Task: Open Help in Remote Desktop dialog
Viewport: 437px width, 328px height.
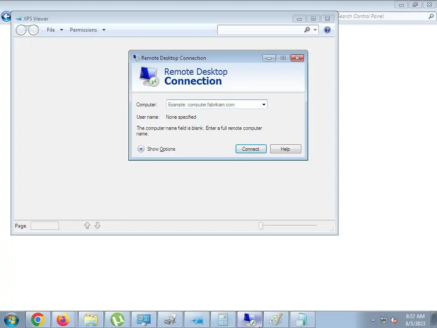Action: [x=286, y=149]
